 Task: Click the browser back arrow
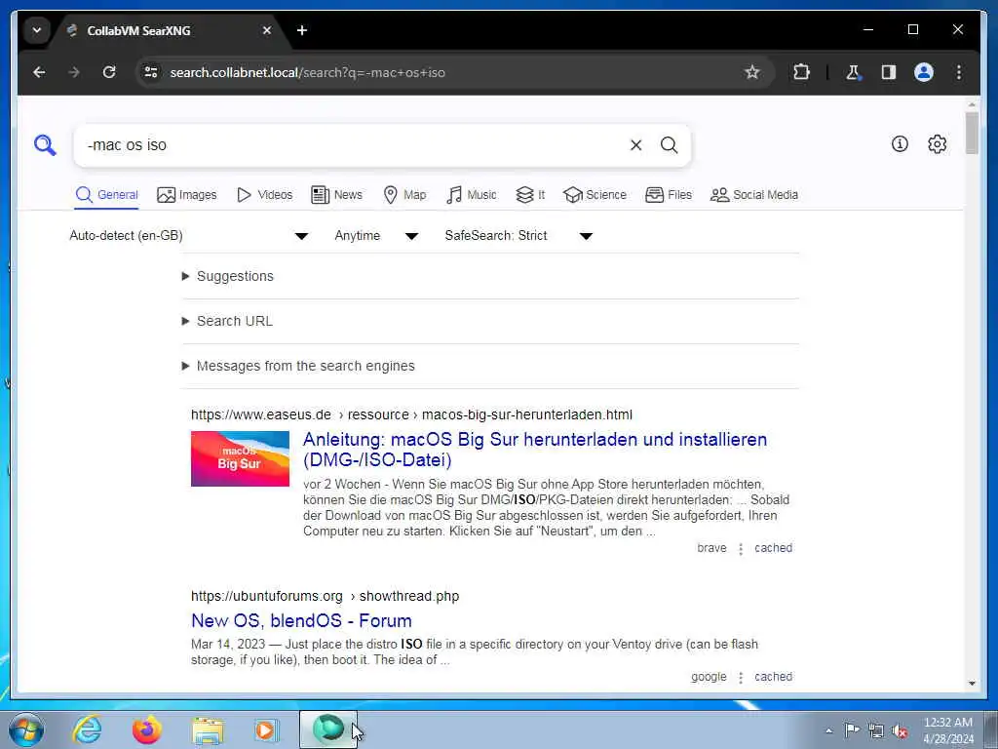point(39,72)
